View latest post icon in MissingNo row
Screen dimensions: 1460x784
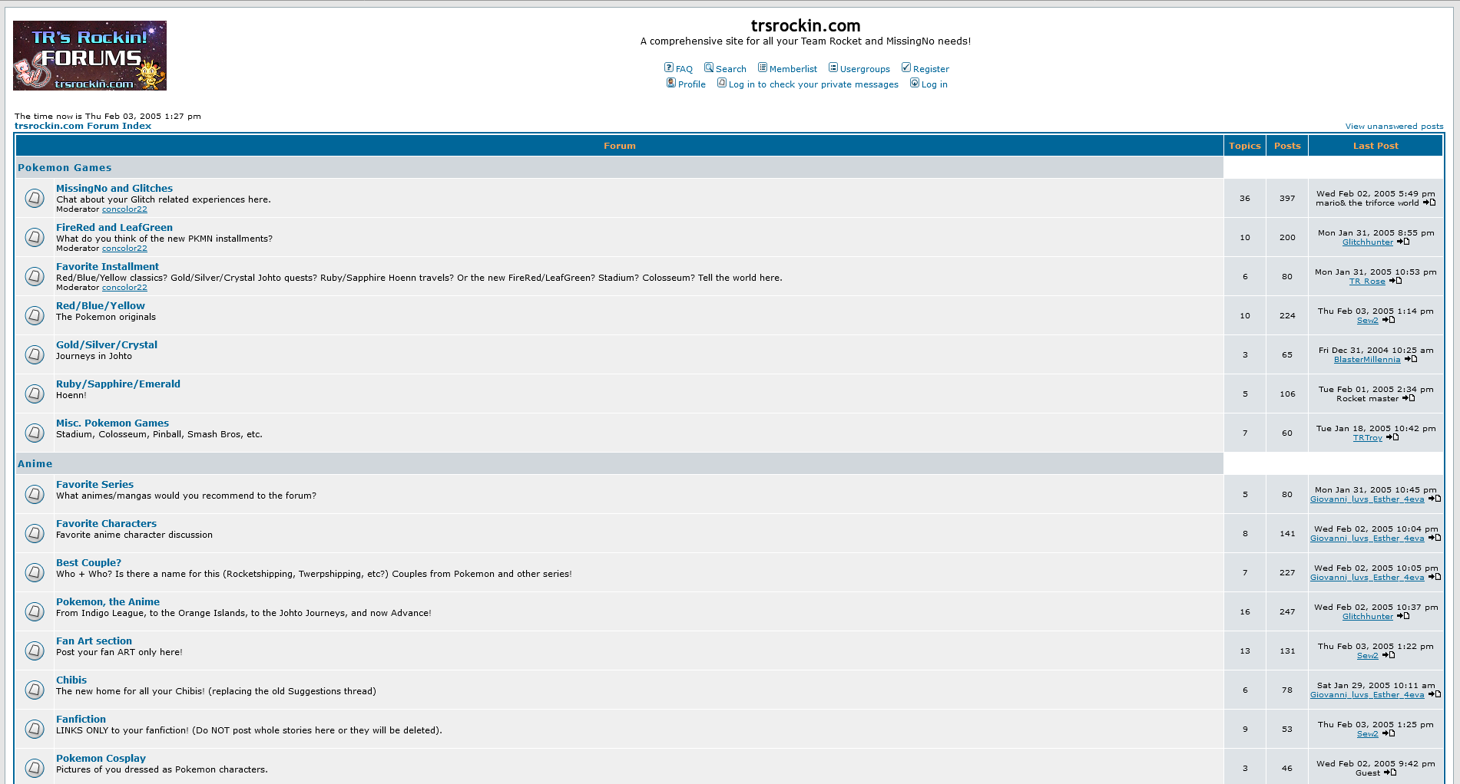(1429, 203)
